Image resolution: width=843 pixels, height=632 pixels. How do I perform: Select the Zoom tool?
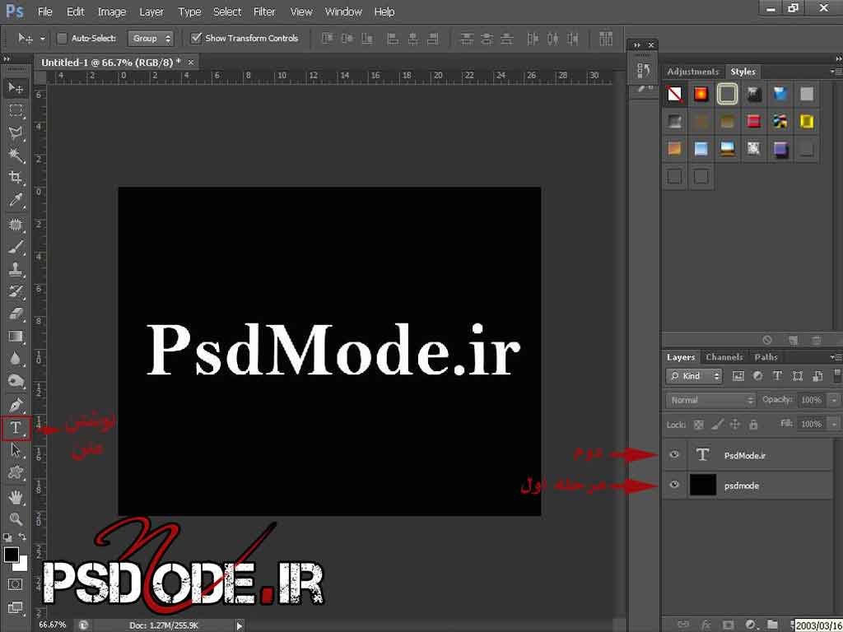pyautogui.click(x=16, y=519)
